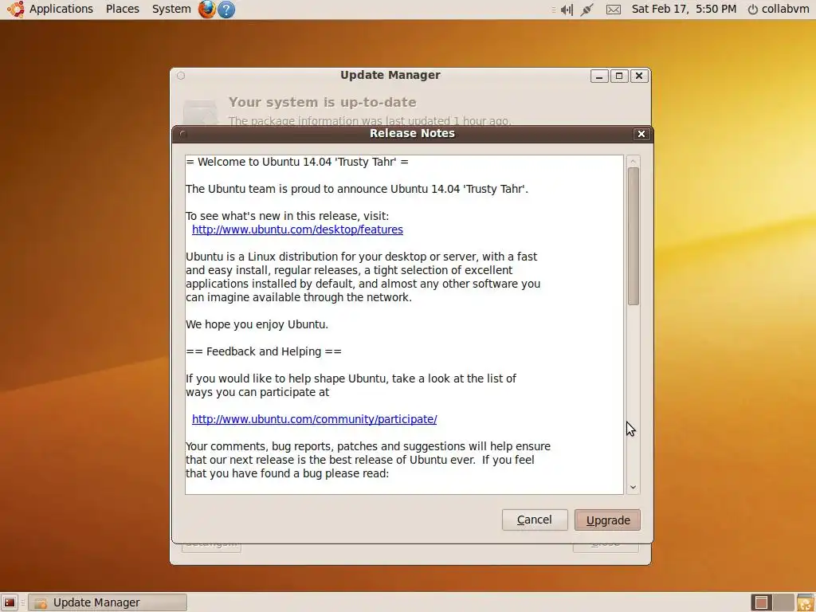Click the Release Notes title bar menu circle

click(182, 134)
